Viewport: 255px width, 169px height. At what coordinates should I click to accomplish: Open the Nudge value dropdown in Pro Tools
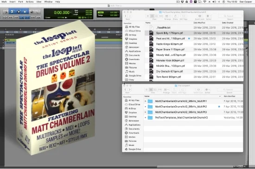118,15
